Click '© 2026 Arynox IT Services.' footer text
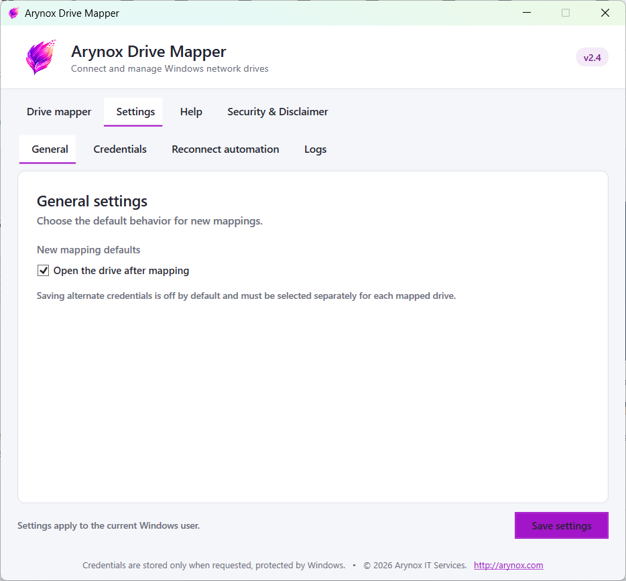The height and width of the screenshot is (581, 626). (415, 565)
